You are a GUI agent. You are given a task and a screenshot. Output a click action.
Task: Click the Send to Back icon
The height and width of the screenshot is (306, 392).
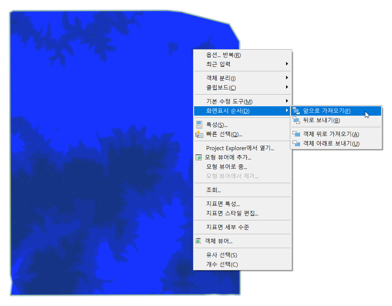[297, 121]
